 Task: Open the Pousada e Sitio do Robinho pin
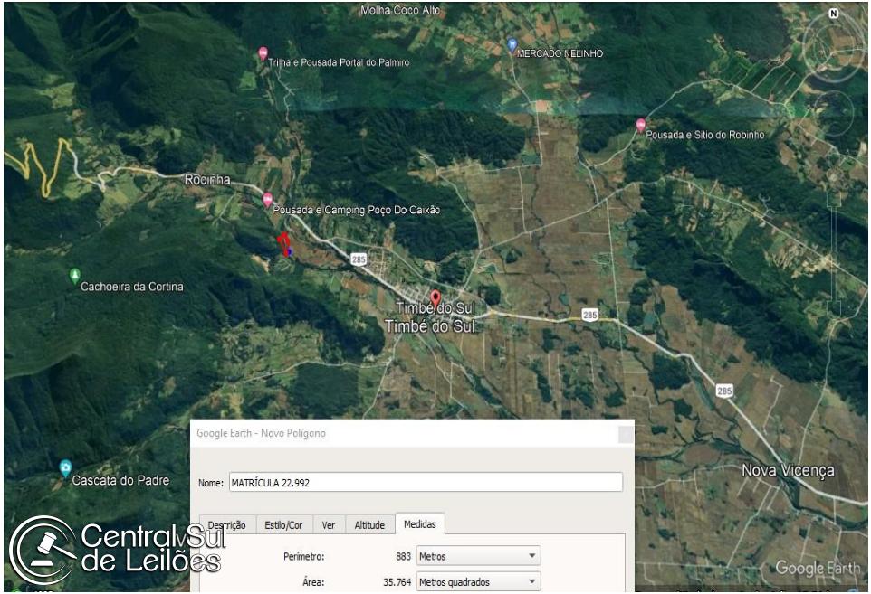click(x=641, y=125)
